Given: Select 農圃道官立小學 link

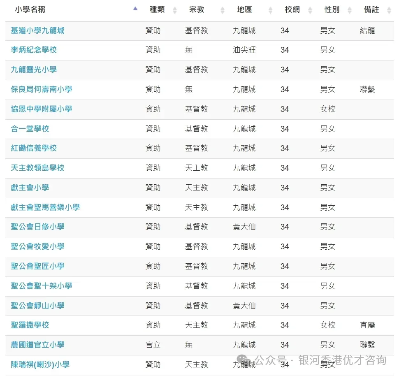Looking at the screenshot, I should (37, 345).
